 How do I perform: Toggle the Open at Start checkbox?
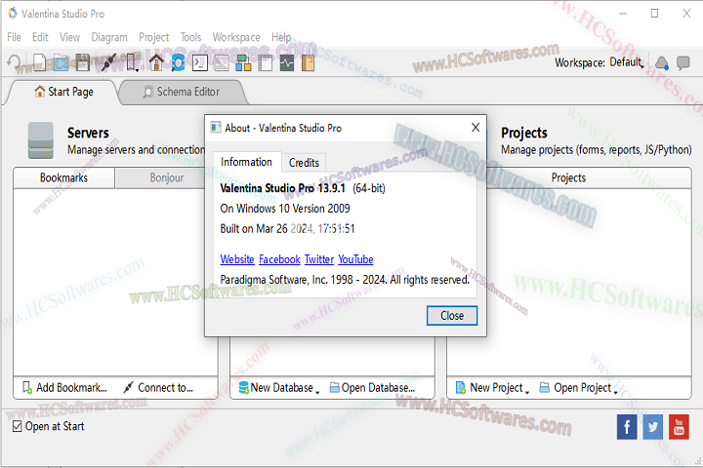[x=18, y=426]
